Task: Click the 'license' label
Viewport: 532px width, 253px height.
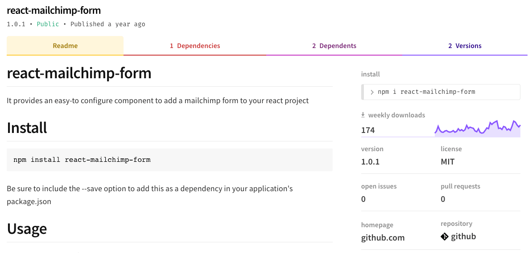Action: click(x=451, y=149)
